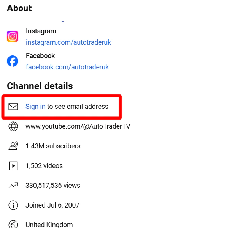The width and height of the screenshot is (240, 228).
Task: Click the About heading
Action: point(19,8)
